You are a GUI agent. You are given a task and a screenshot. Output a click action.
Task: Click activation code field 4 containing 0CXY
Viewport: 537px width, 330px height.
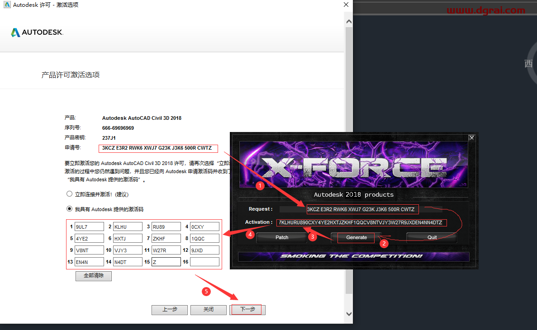[204, 226]
